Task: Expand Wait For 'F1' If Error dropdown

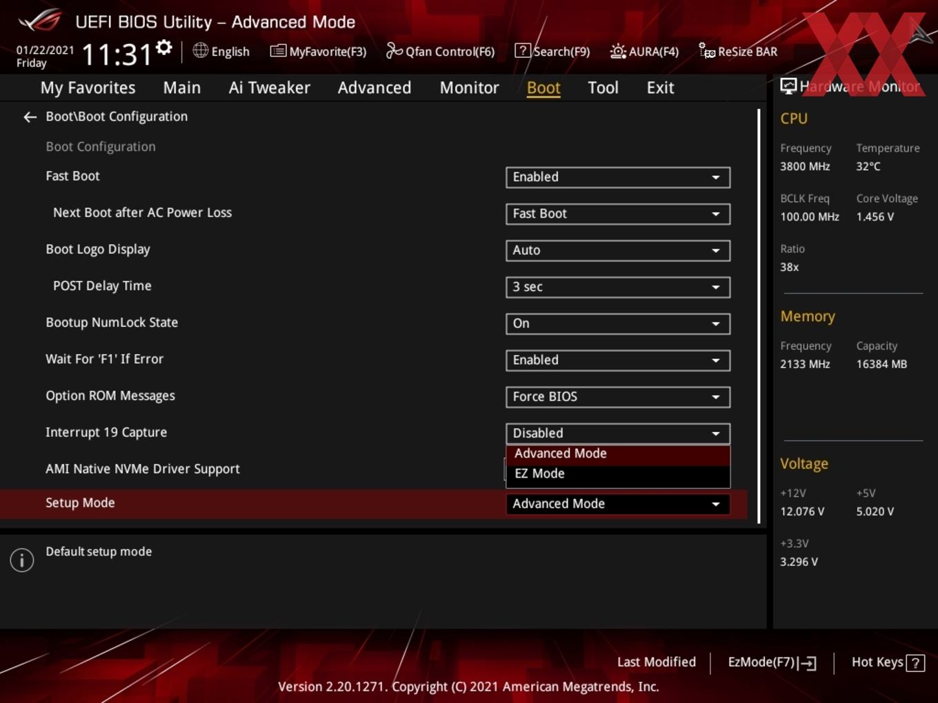Action: coord(618,360)
